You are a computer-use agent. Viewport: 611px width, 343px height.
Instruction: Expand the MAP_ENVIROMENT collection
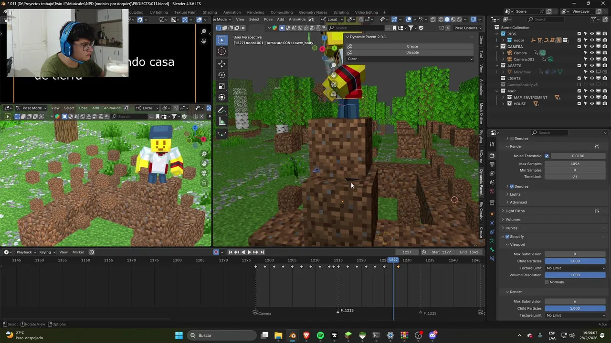(x=503, y=97)
